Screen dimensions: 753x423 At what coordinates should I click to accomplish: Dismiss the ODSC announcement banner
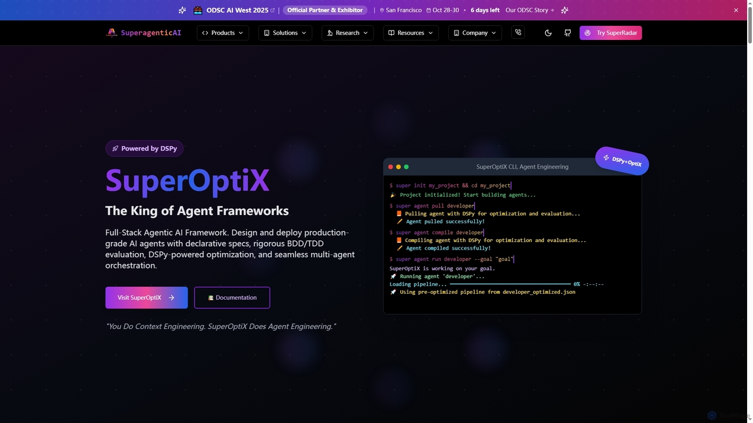point(736,10)
